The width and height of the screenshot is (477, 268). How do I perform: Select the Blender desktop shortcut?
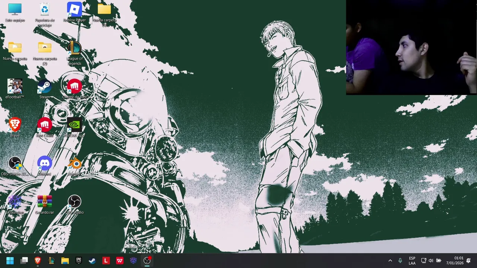pyautogui.click(x=75, y=166)
